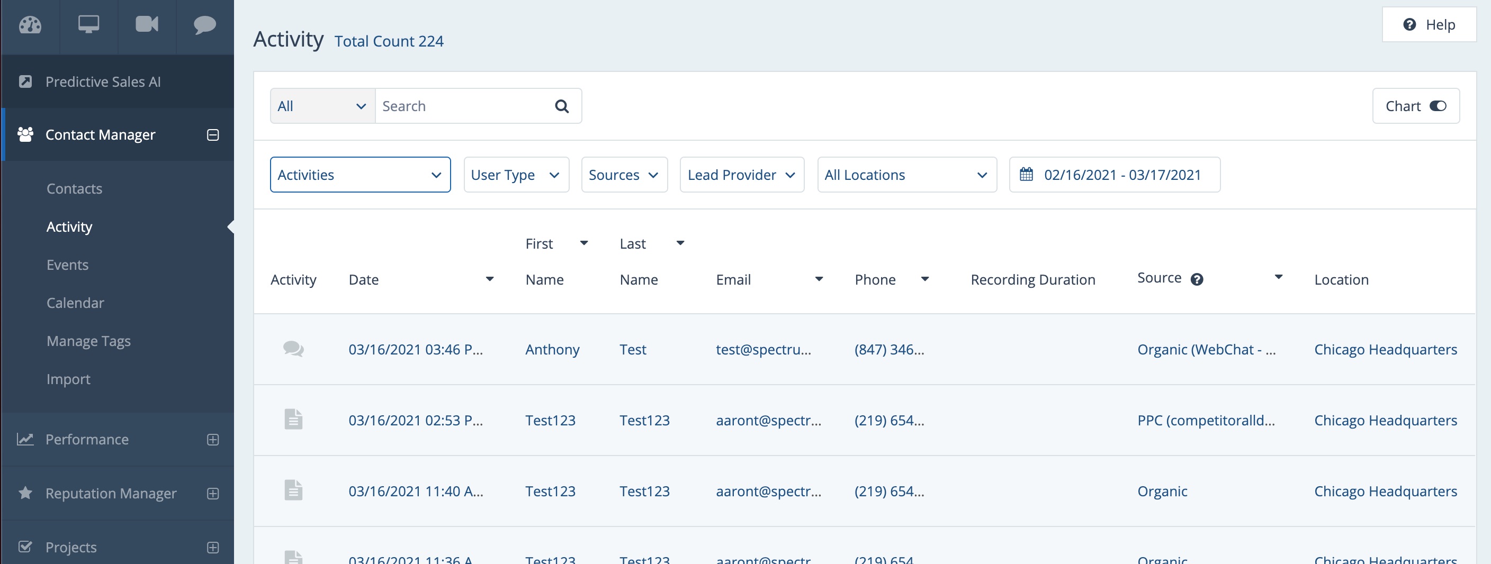The height and width of the screenshot is (564, 1491).
Task: Click the calendar icon in date range
Action: click(x=1026, y=175)
